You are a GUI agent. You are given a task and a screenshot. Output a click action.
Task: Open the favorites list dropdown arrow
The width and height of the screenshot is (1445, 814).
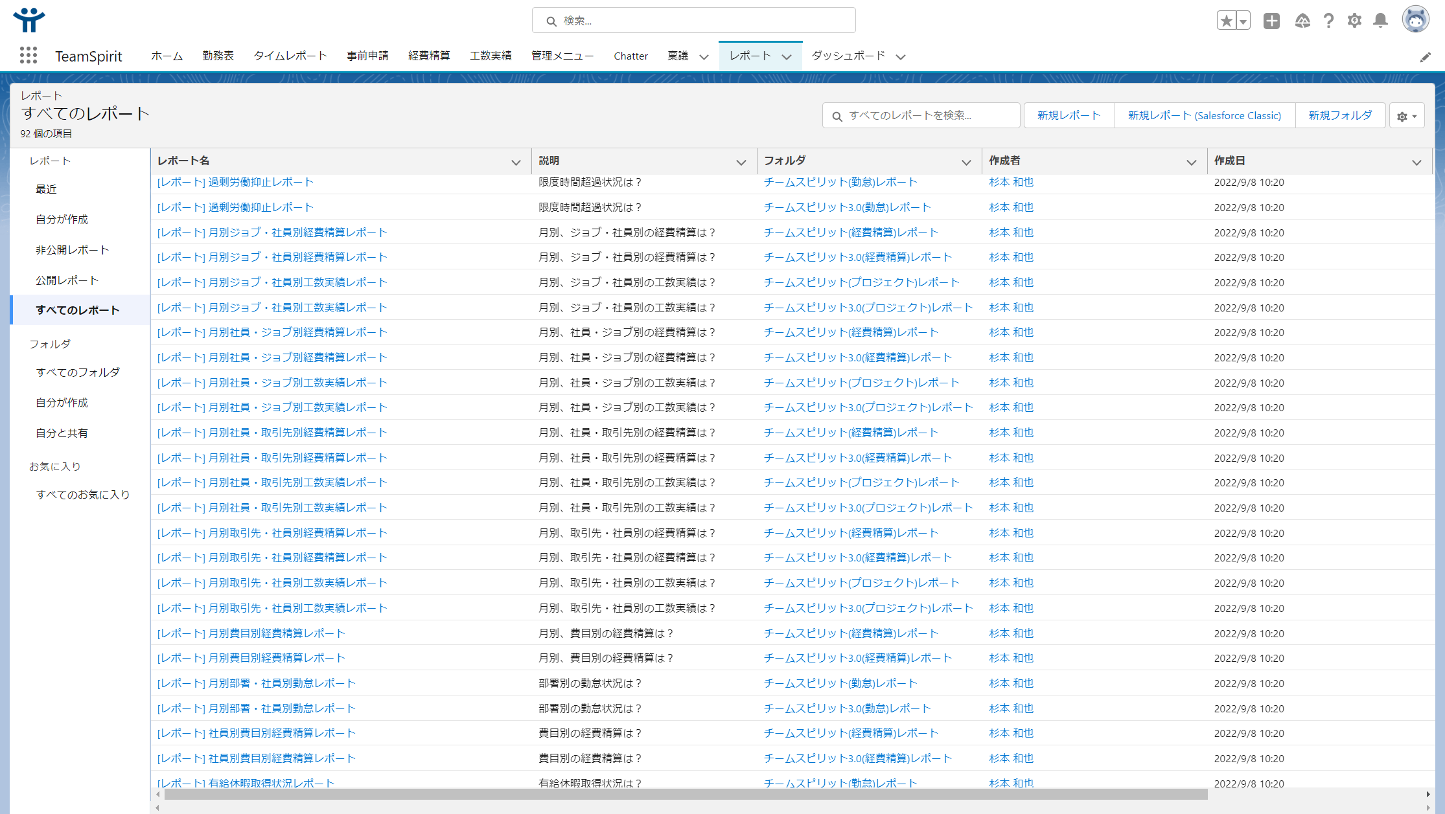1243,21
